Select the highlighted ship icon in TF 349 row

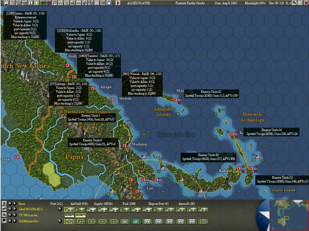[80, 216]
